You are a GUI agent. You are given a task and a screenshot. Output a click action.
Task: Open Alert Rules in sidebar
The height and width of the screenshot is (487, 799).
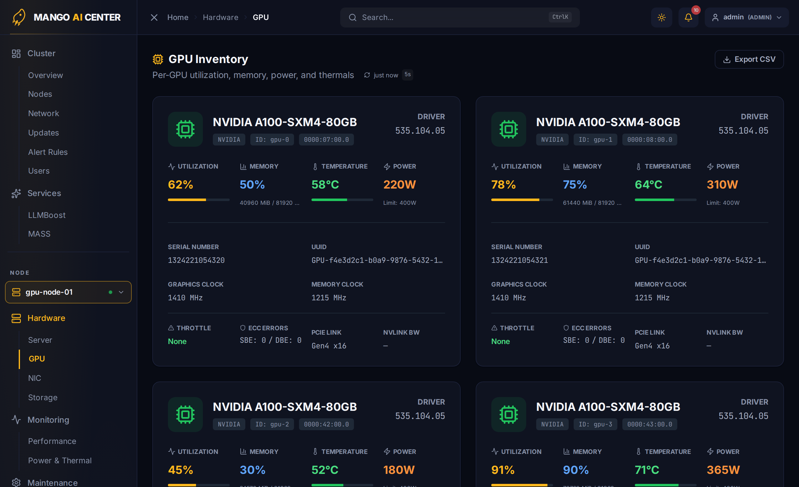(48, 152)
